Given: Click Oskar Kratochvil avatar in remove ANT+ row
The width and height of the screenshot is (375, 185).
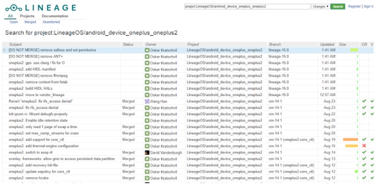Looking at the screenshot, I should 147,57.
